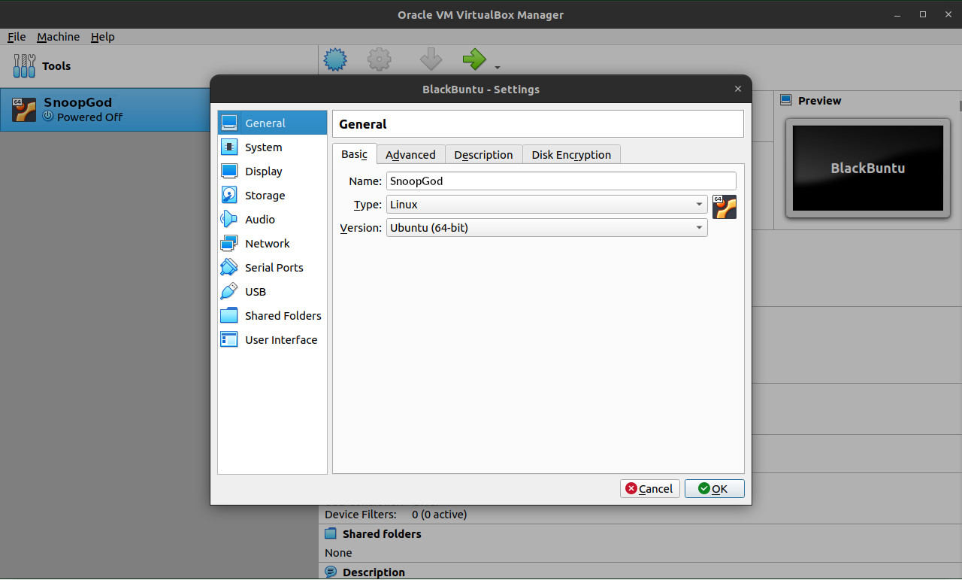Click the Preview panel monitor icon
The image size is (962, 580).
point(786,100)
